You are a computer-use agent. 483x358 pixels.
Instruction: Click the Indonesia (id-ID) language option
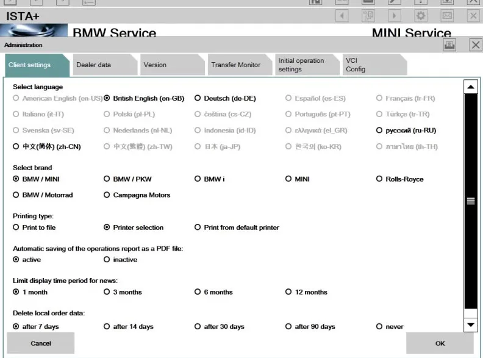(x=225, y=131)
